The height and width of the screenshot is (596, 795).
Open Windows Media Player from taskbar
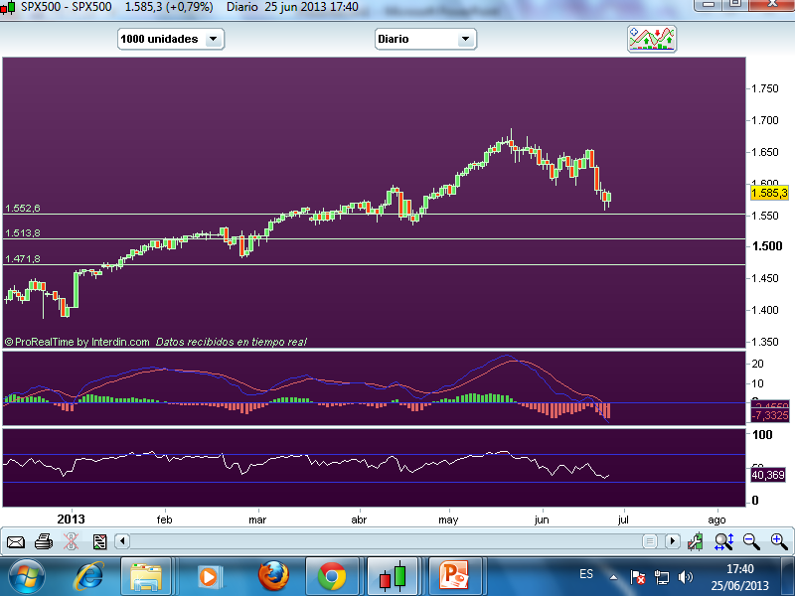coord(209,577)
